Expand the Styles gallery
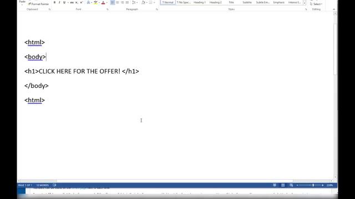The image size is (355, 199). point(305,3)
